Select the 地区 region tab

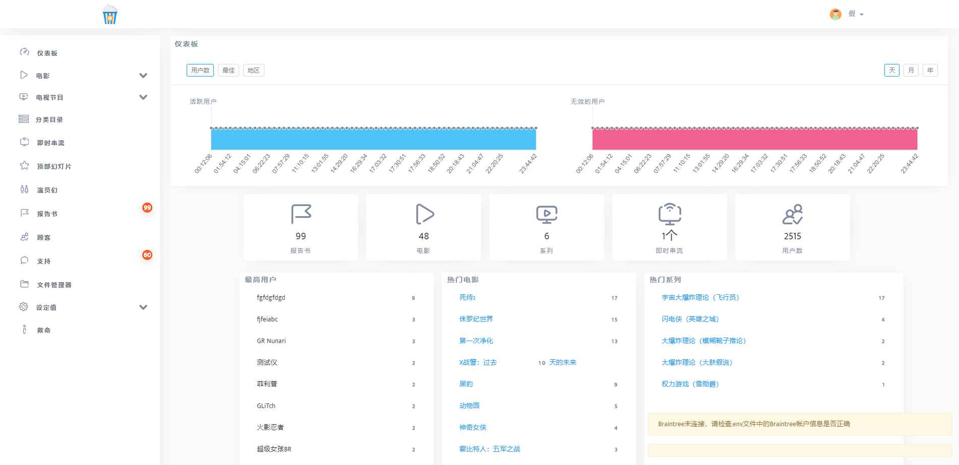(254, 70)
